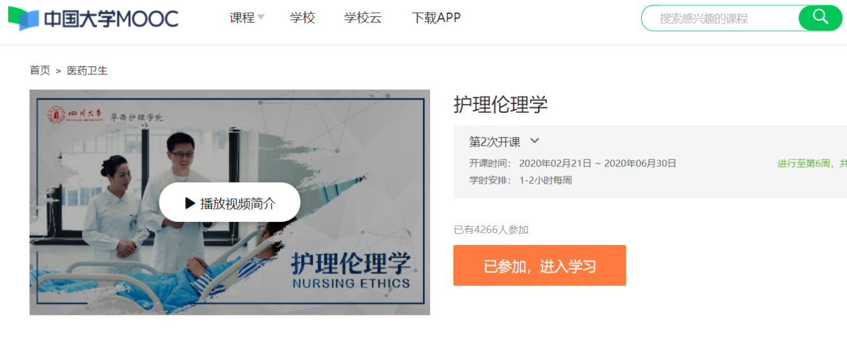The height and width of the screenshot is (344, 847).
Task: Click the play triangle icon on video
Action: 189,203
